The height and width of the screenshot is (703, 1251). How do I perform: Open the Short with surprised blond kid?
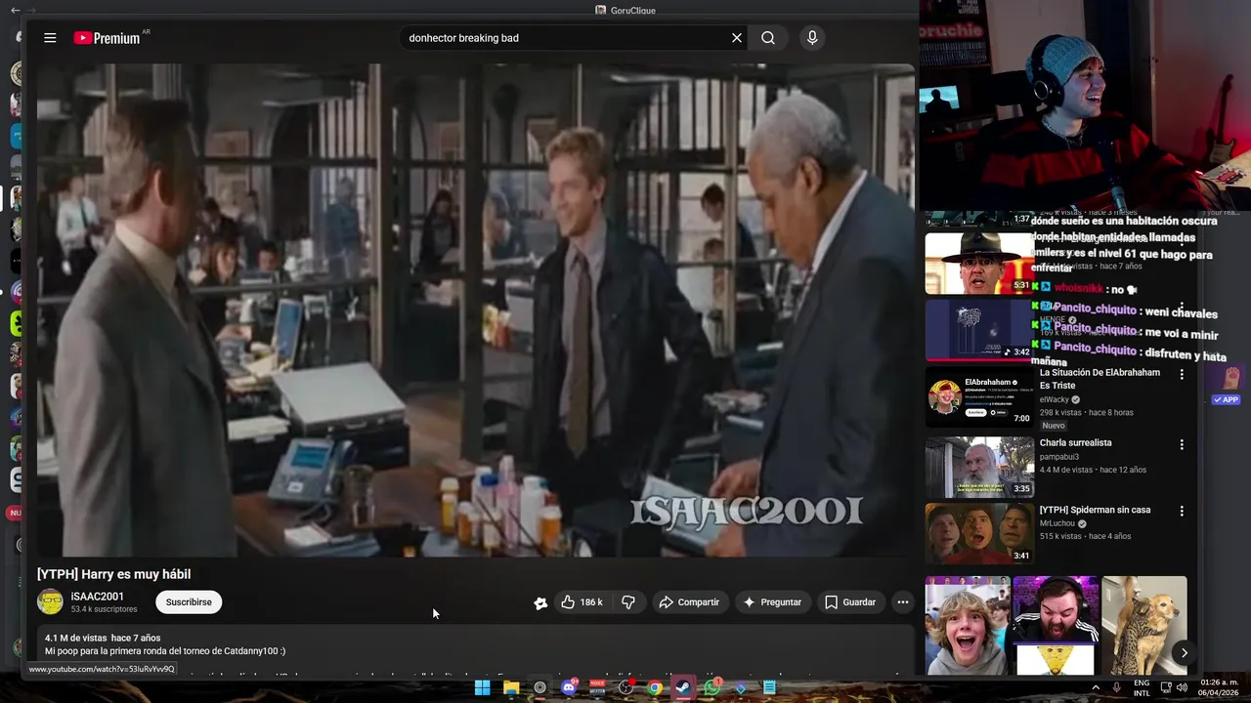coord(968,625)
